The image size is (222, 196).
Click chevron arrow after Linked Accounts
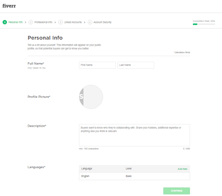click(85, 22)
